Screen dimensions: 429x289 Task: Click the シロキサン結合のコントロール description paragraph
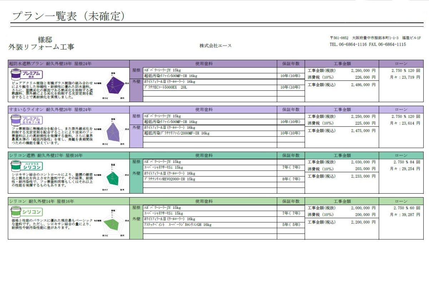[52, 180]
